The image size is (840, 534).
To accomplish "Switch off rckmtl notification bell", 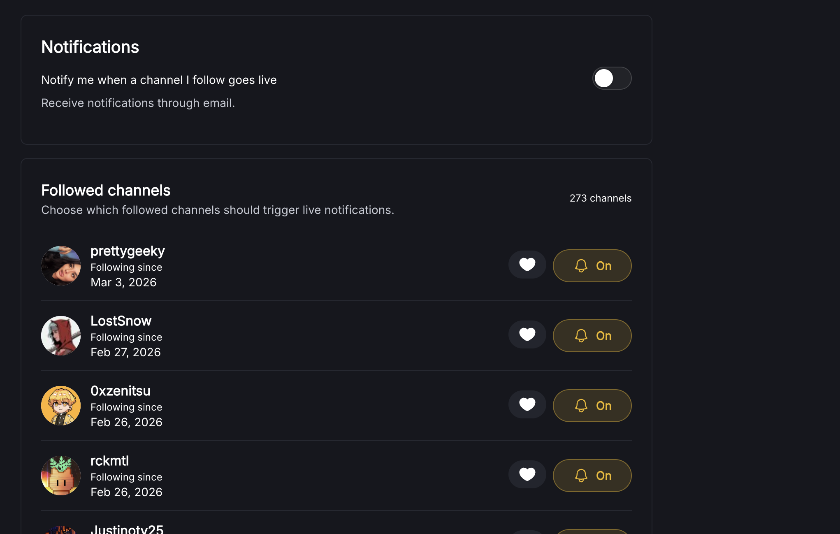I will pos(592,476).
